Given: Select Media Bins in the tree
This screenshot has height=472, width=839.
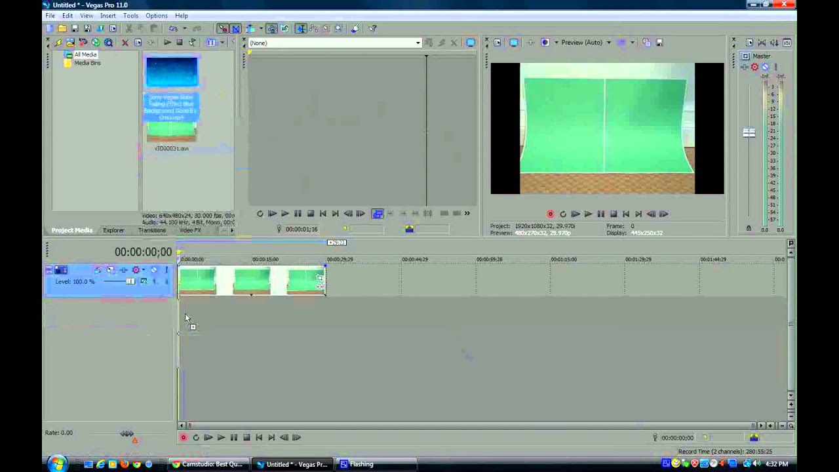Looking at the screenshot, I should click(87, 63).
